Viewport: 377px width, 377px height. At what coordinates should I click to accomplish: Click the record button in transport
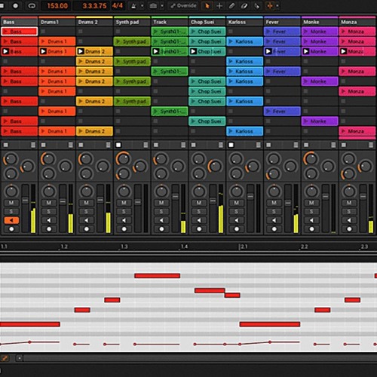coord(15,5)
